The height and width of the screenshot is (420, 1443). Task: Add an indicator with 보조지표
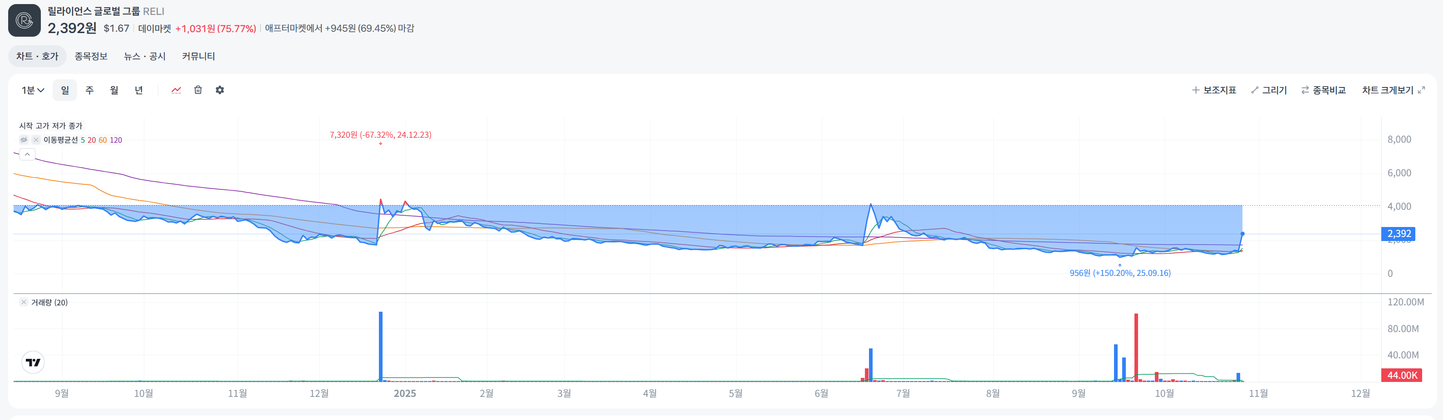1214,90
